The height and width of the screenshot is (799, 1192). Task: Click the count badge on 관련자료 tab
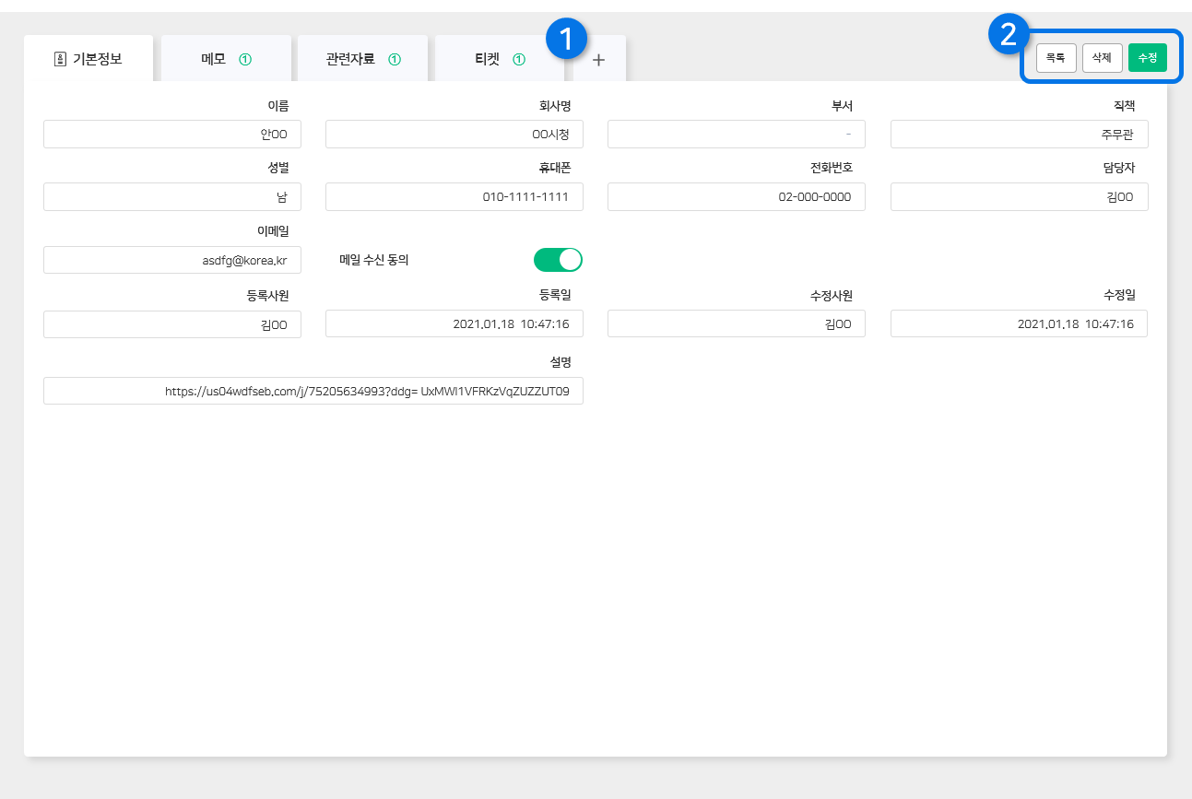[x=395, y=59]
